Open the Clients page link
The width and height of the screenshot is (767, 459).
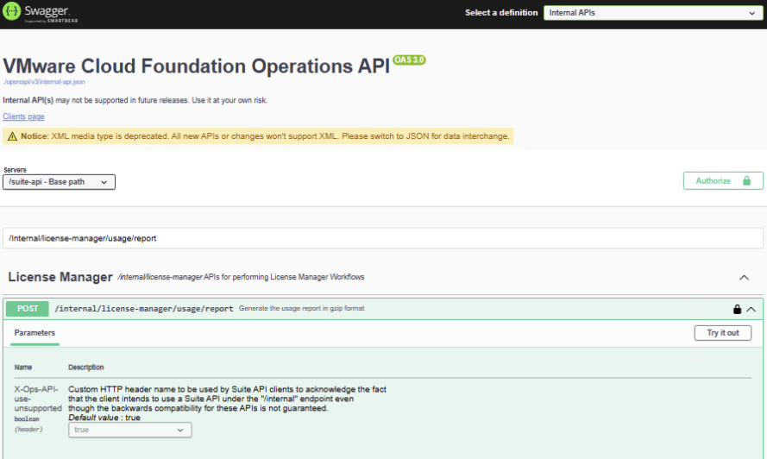pyautogui.click(x=23, y=116)
